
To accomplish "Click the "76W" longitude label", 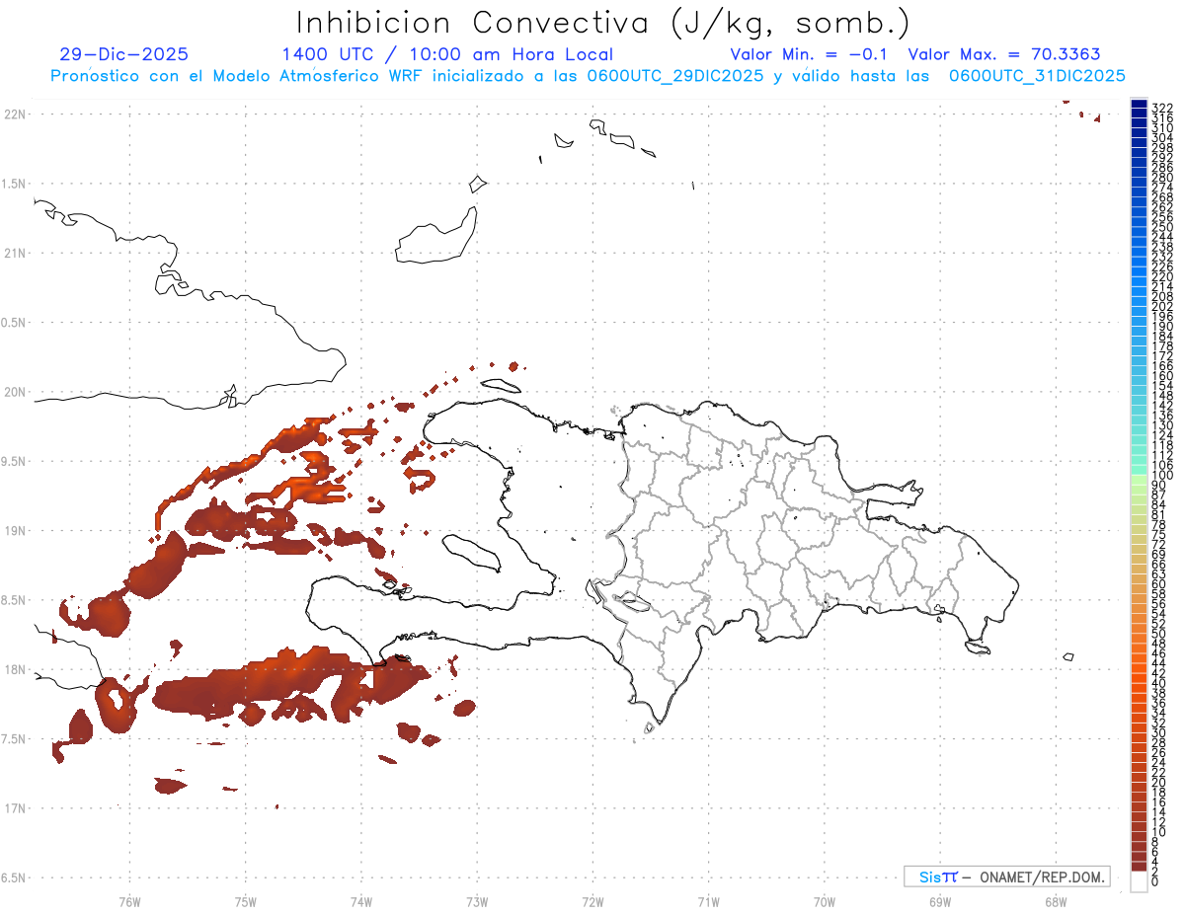I will (129, 901).
